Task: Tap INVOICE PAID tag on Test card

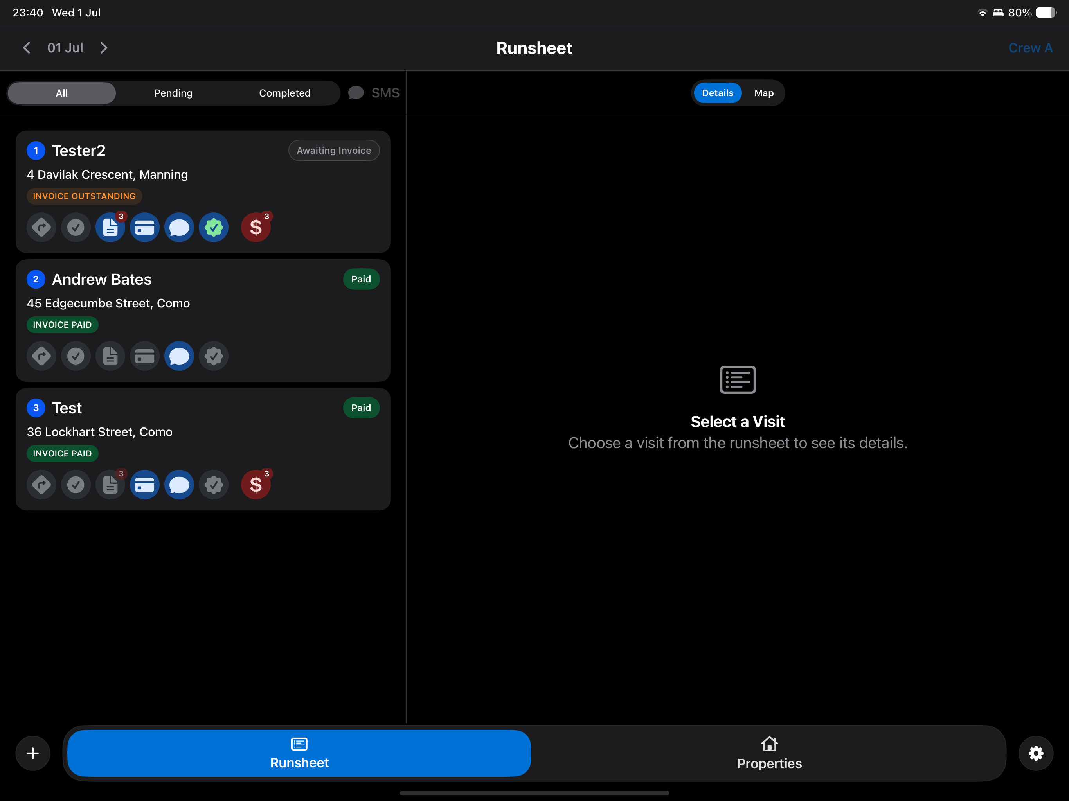Action: pyautogui.click(x=62, y=454)
